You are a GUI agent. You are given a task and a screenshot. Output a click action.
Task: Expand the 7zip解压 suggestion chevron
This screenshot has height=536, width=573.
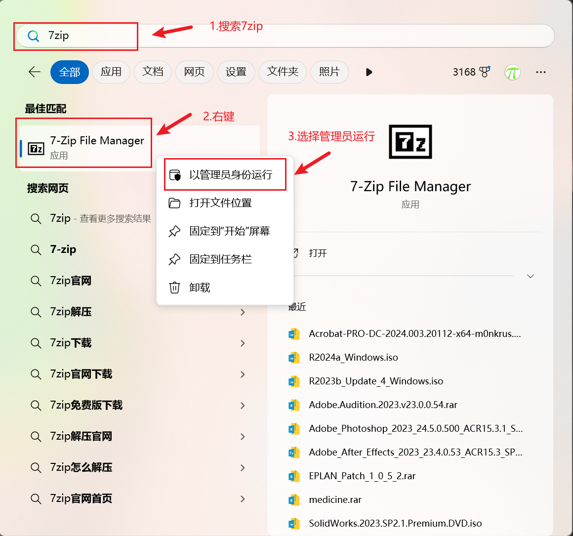(243, 312)
